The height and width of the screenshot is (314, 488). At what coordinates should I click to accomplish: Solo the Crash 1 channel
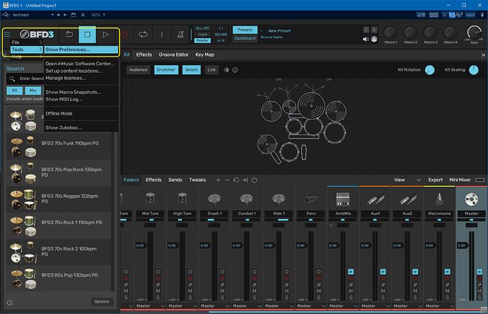pos(222,298)
